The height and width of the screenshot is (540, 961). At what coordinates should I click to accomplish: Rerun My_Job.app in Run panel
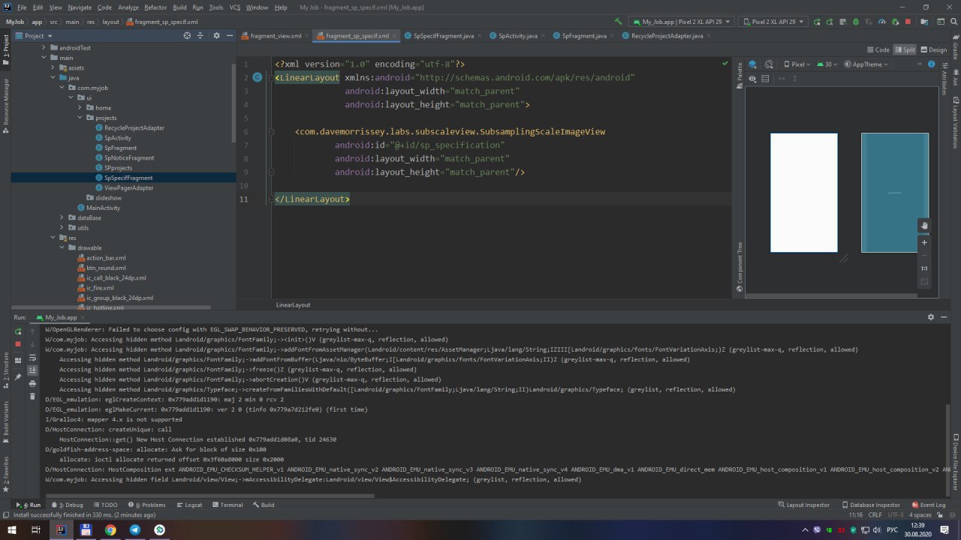pos(18,331)
